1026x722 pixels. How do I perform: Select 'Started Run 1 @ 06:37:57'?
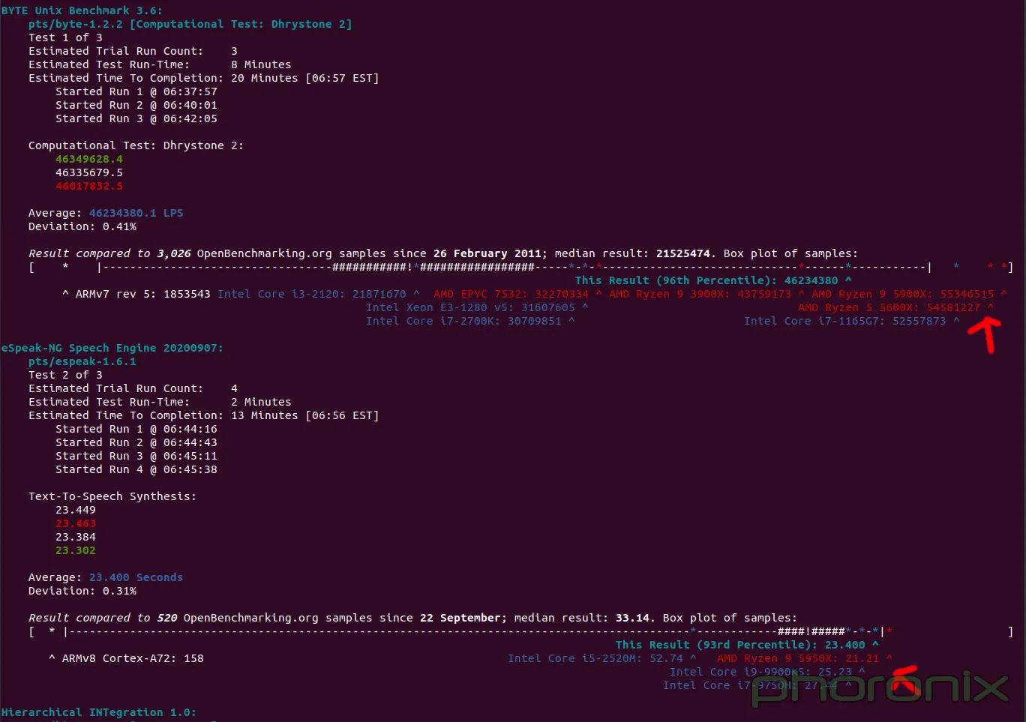pos(136,91)
